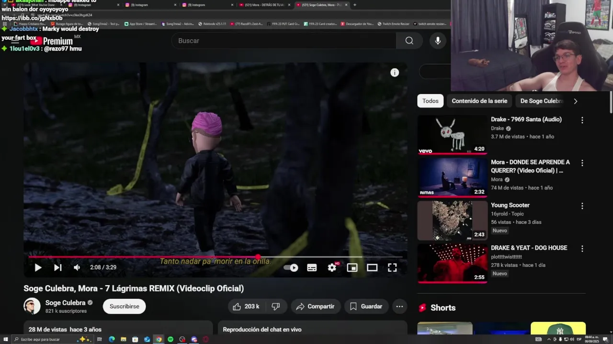Viewport: 613px width, 344px height.
Task: Open Descargador de You bookmark
Action: tap(357, 24)
